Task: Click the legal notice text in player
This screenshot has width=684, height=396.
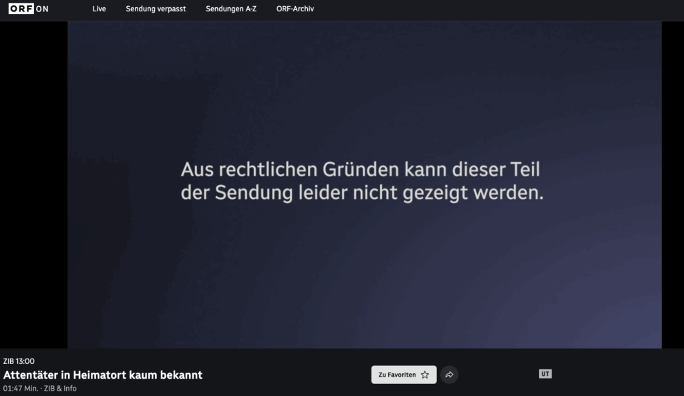Action: [361, 181]
